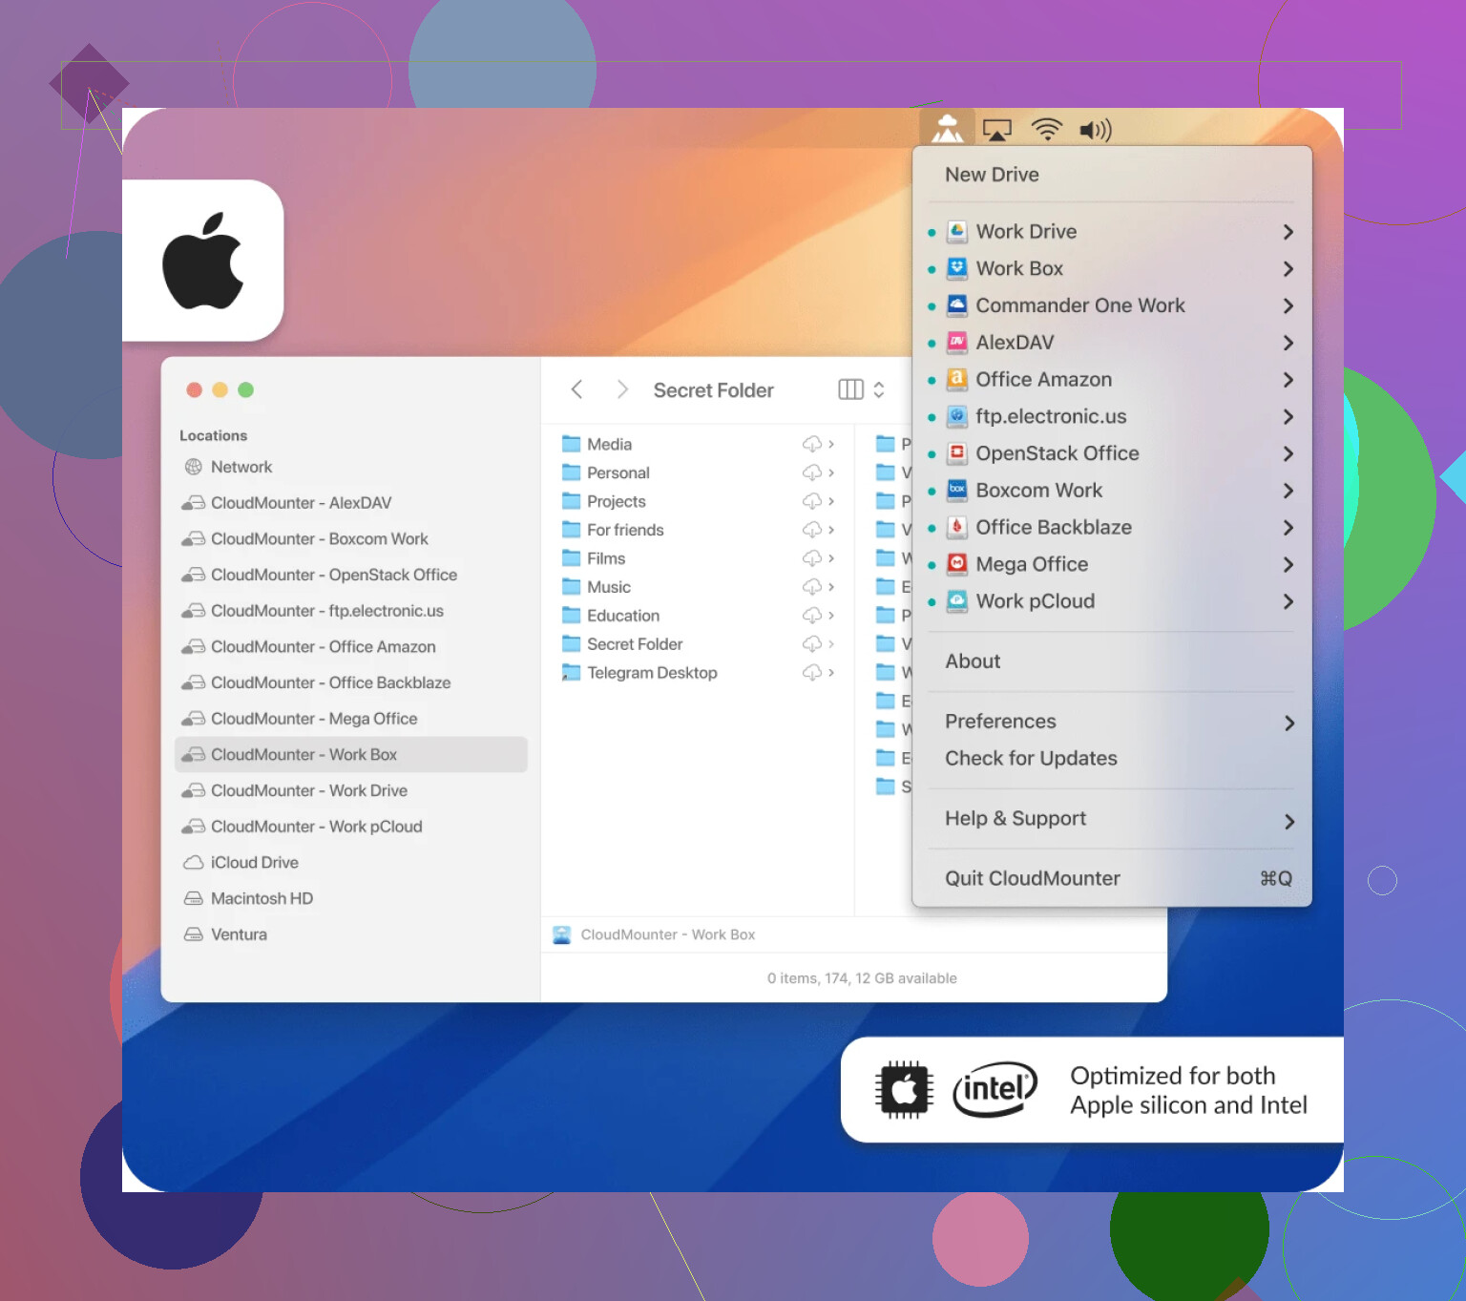This screenshot has height=1301, width=1466.
Task: Expand the Projects folder column chevron
Action: 831,501
